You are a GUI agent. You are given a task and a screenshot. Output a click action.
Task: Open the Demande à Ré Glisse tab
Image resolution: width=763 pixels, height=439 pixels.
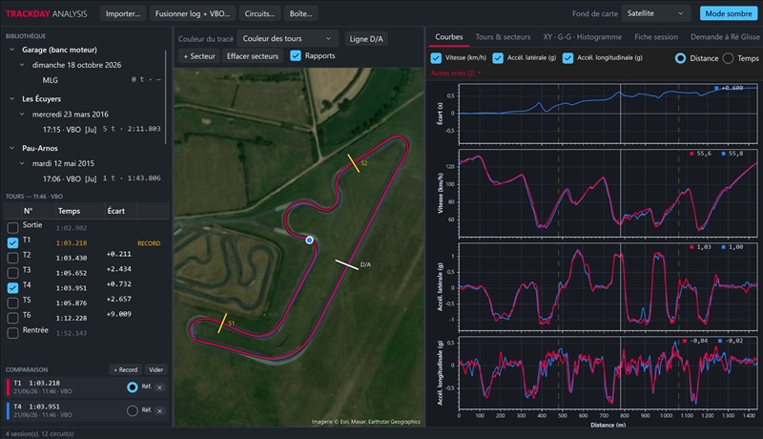pos(725,37)
